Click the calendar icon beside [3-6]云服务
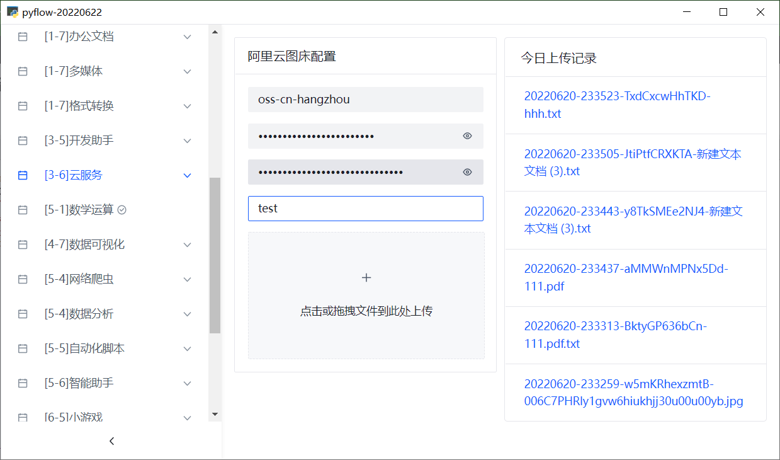Viewport: 780px width, 460px height. point(23,176)
